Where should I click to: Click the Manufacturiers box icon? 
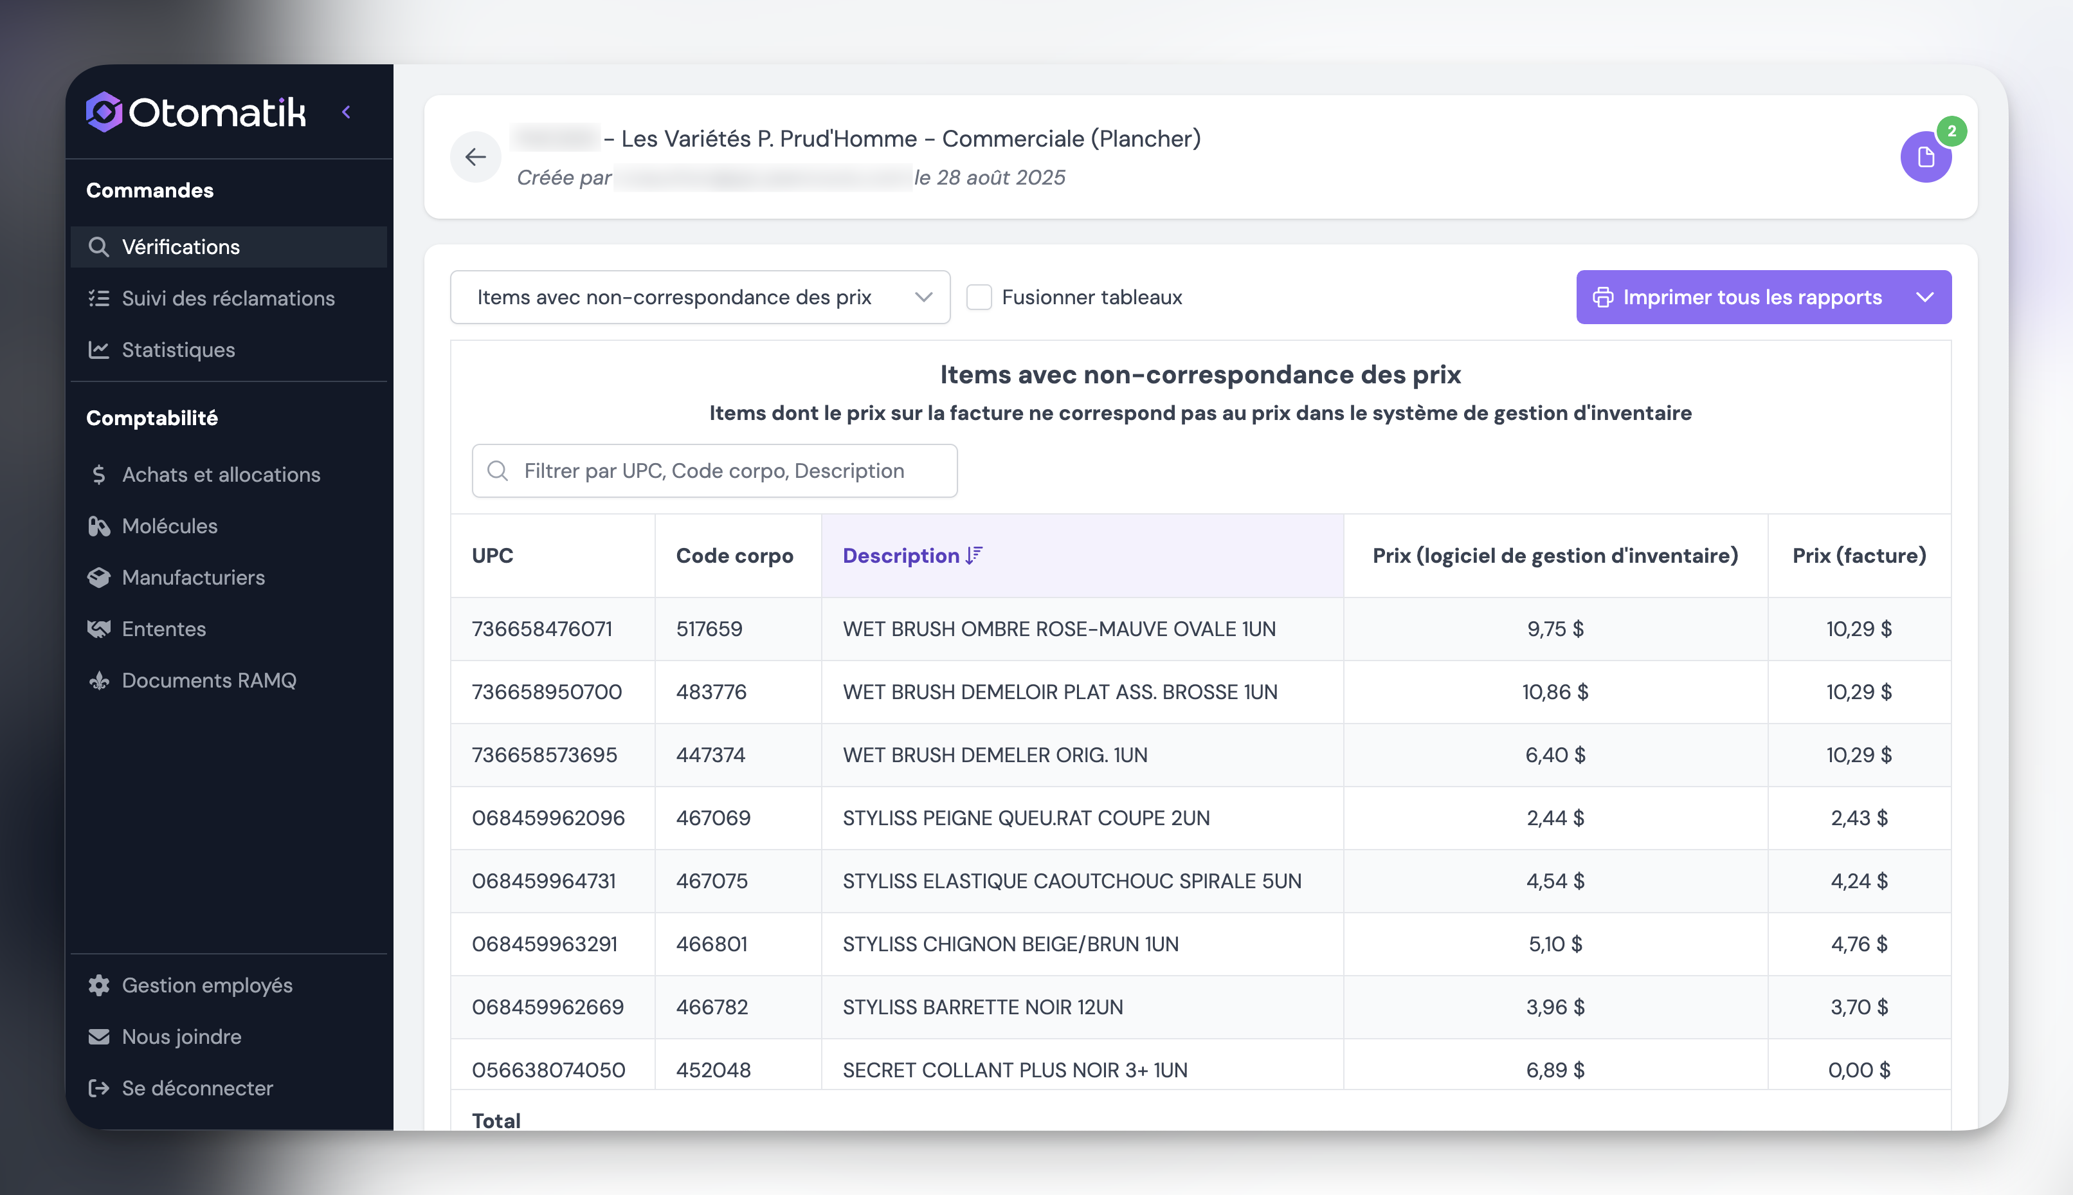98,578
